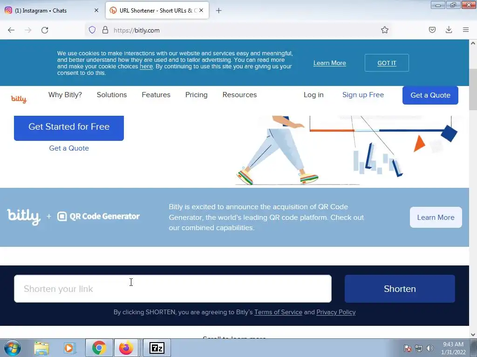Screen dimensions: 477x357
Task: Accept cookies with GOT IT button
Action: [387, 63]
